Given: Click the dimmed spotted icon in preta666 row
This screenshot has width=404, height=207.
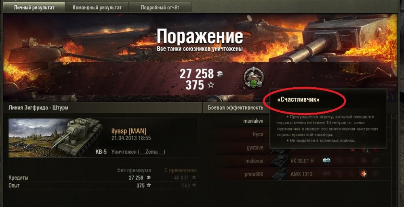Looking at the screenshot, I should [326, 174].
